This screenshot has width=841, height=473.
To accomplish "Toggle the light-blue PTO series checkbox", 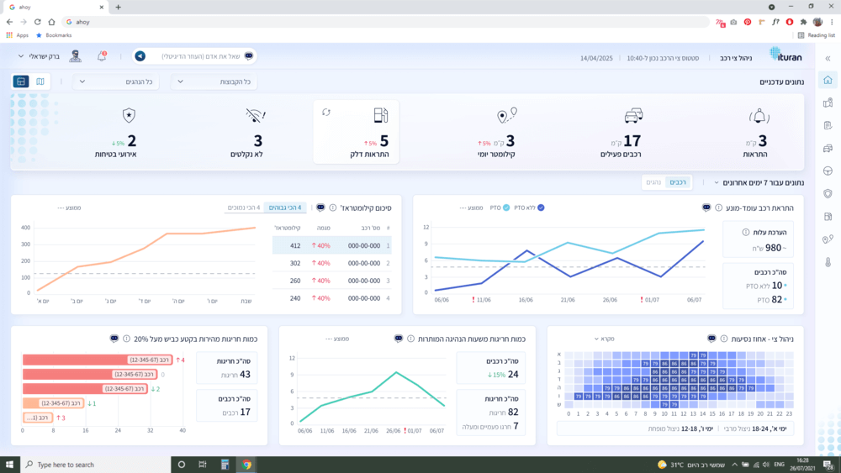I will point(506,208).
